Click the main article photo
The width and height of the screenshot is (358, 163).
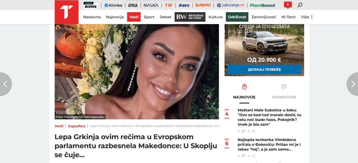137,72
